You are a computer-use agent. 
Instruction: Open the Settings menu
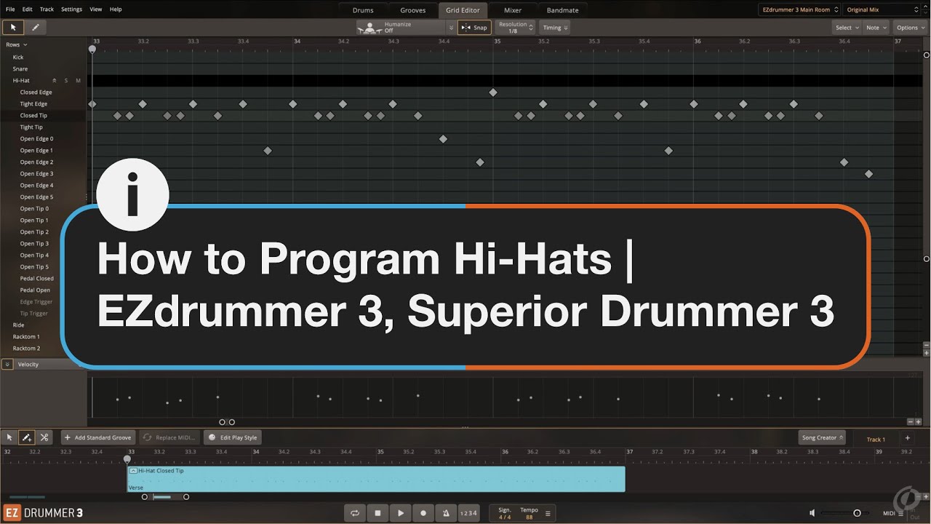click(71, 9)
